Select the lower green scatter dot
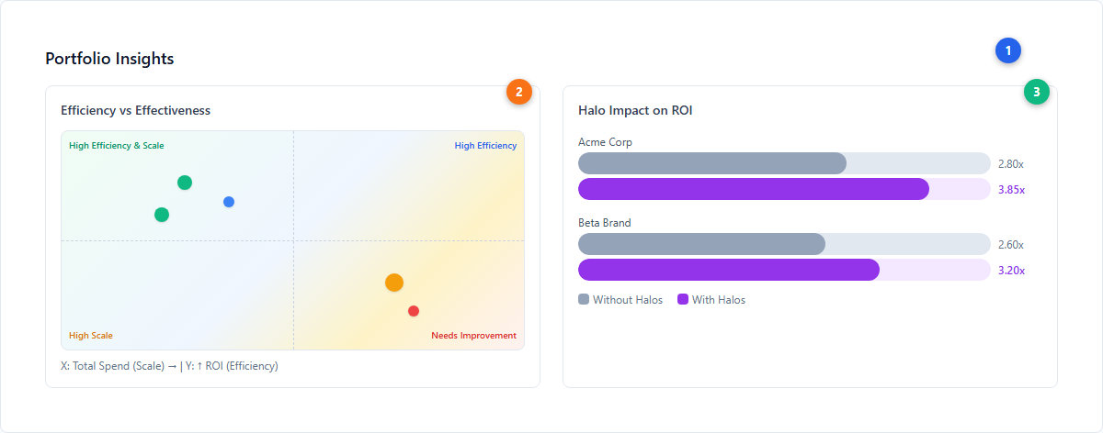Image resolution: width=1103 pixels, height=433 pixels. click(162, 215)
